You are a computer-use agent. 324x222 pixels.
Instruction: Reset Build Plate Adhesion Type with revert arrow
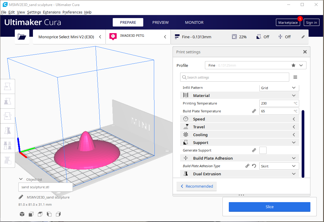[254, 166]
